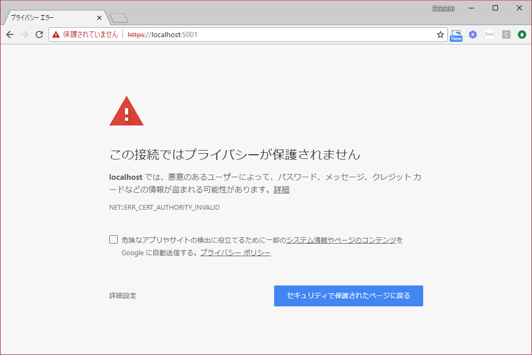
Task: Bookmark the page using the star icon
Action: 440,34
